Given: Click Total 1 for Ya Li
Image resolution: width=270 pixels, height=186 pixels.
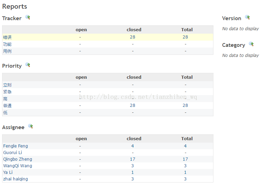Looking at the screenshot, I should [x=185, y=172].
